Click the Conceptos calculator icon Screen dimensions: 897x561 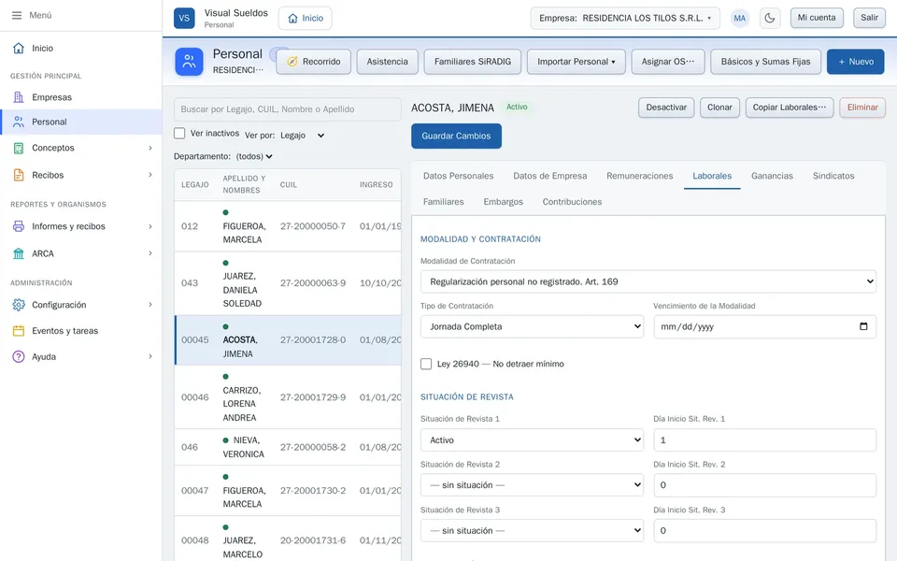coord(19,148)
